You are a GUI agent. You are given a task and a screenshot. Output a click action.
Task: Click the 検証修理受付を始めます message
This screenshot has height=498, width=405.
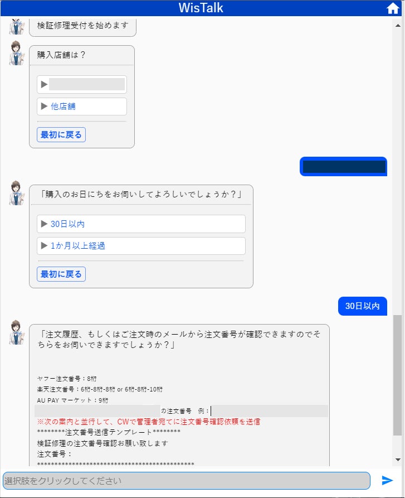(x=83, y=26)
